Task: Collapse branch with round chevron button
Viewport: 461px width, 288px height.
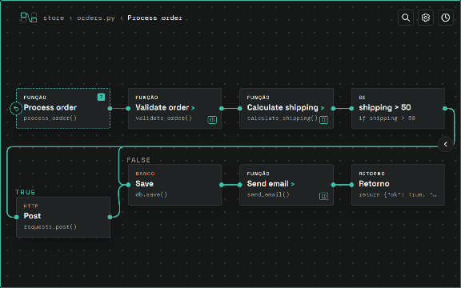Action: (446, 144)
